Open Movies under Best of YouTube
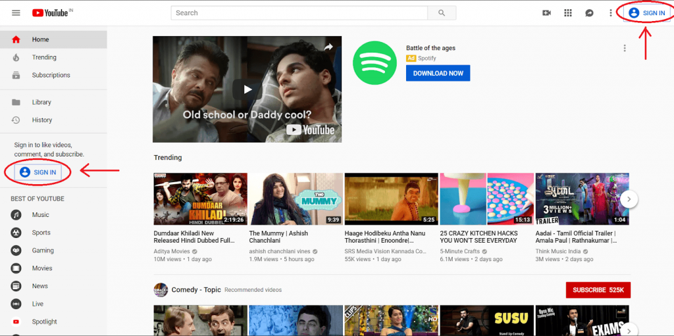The width and height of the screenshot is (674, 336). click(53, 268)
